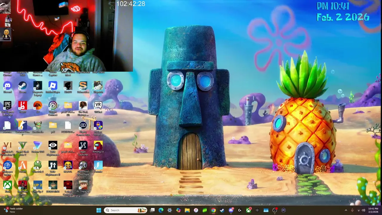
Task: Select The Dark Pictures desktop shortcut
Action: (x=83, y=109)
